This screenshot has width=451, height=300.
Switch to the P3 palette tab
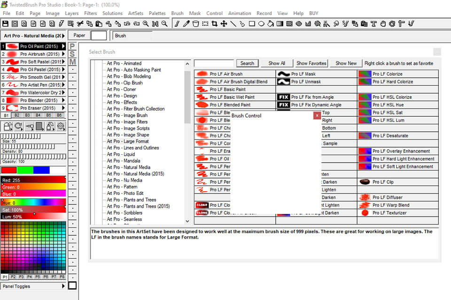click(x=21, y=277)
